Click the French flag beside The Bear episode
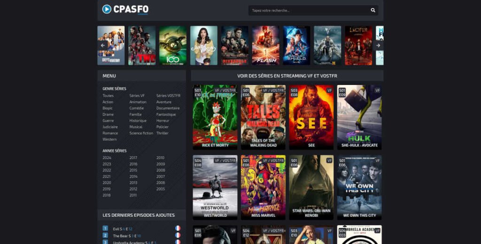The image size is (481, 244). coord(178,236)
